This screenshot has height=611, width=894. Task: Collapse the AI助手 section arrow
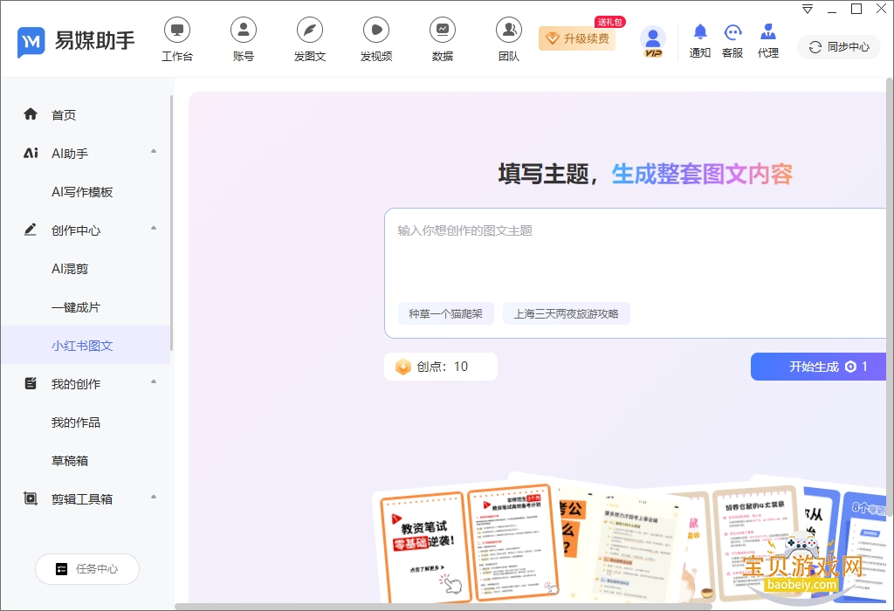coord(154,151)
